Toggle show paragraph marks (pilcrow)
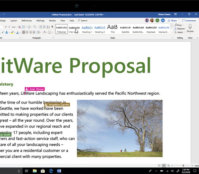The width and height of the screenshot is (199, 174). tap(52, 27)
